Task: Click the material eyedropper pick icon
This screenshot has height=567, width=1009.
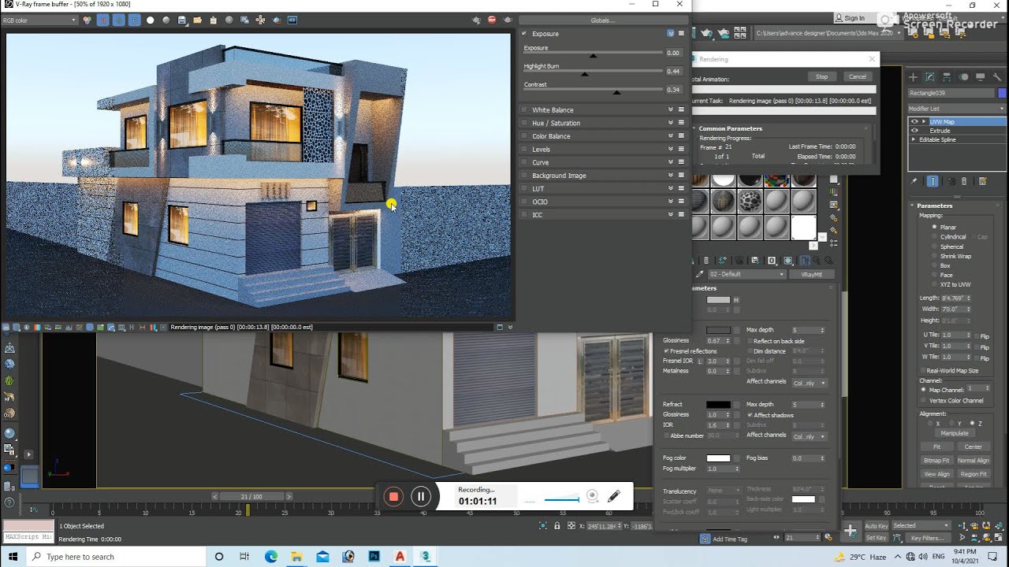Action: point(698,274)
